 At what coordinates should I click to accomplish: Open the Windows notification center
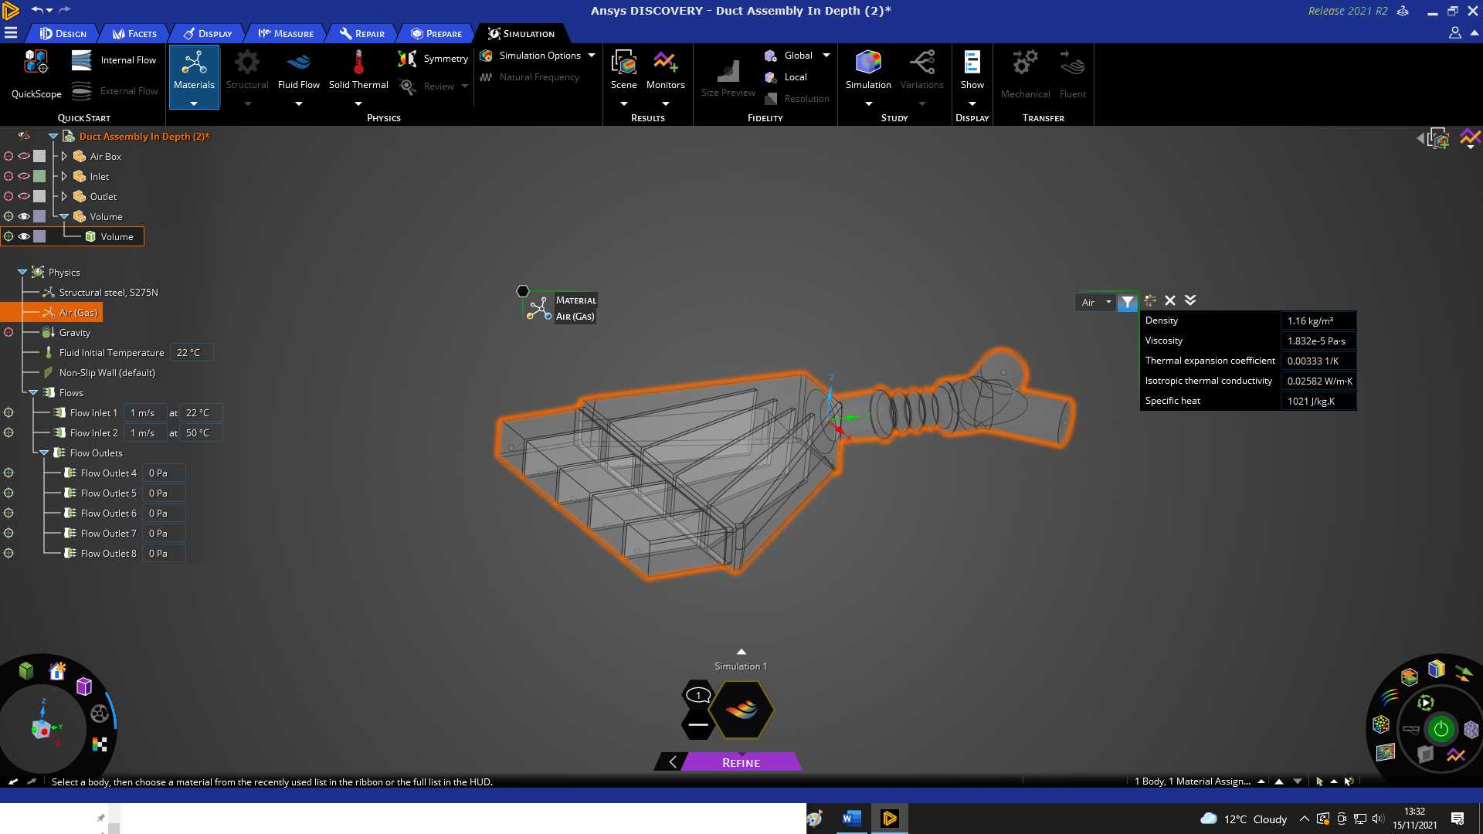click(1458, 819)
